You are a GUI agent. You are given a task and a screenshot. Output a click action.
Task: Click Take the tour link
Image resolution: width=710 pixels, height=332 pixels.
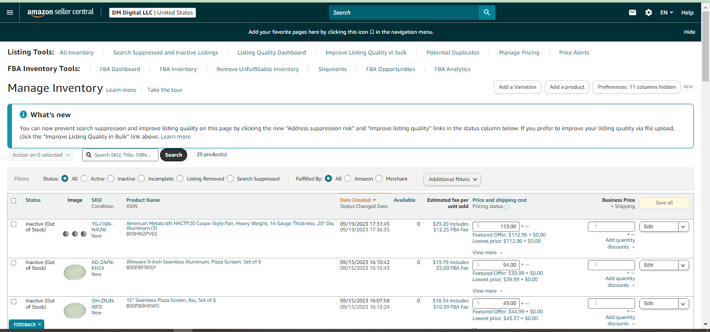coord(165,90)
